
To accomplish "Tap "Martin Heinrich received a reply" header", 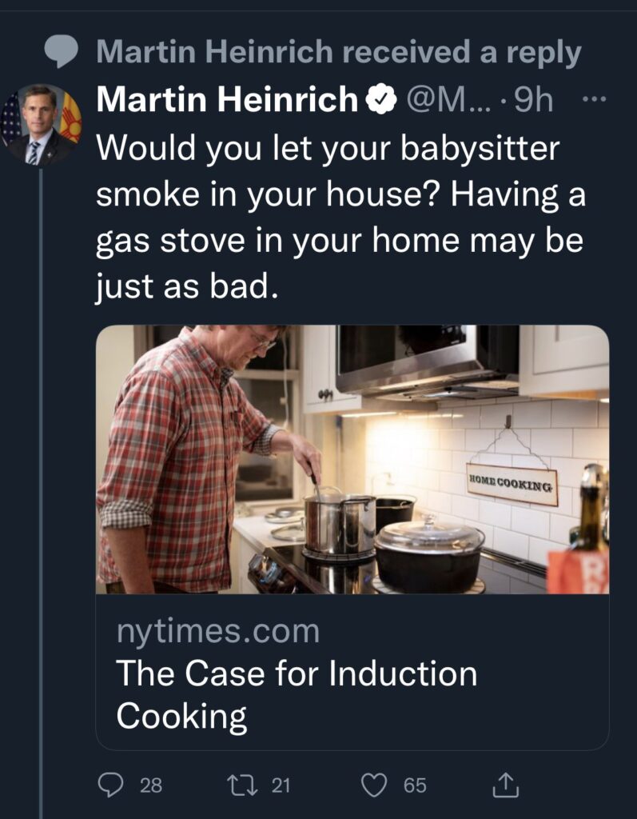I will (x=339, y=54).
